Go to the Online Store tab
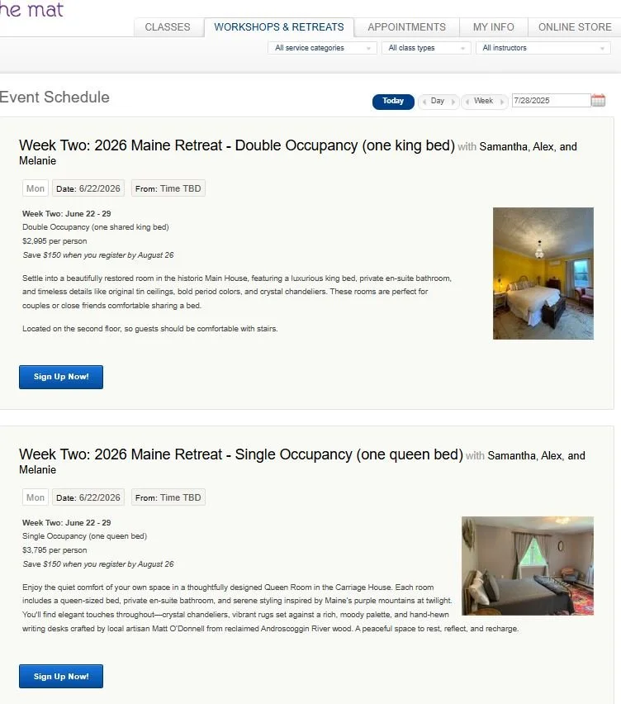The height and width of the screenshot is (704, 621). pos(575,27)
